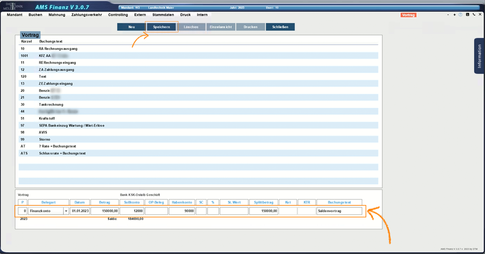Open the calculator icon in top bar
Image resolution: width=485 pixels, height=254 pixels.
click(x=467, y=14)
